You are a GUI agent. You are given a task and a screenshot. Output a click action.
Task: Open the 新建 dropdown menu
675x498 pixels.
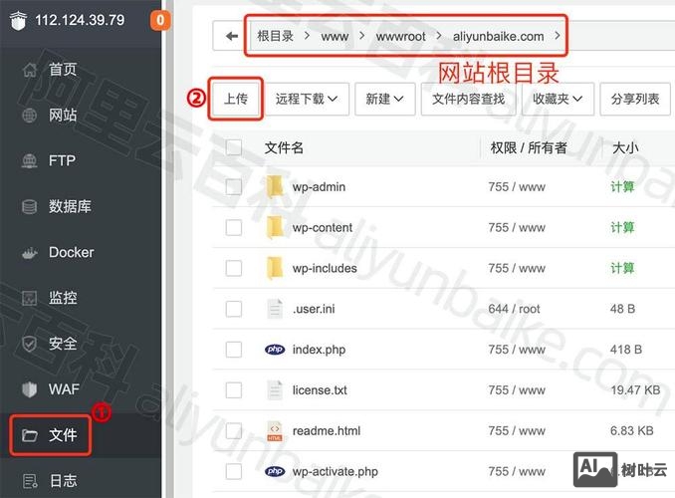385,99
